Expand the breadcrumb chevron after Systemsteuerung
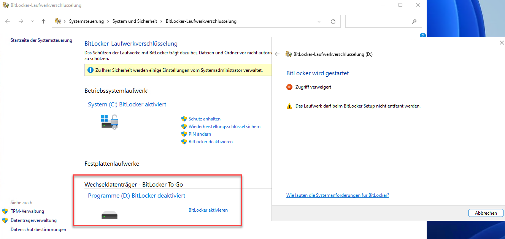 pyautogui.click(x=108, y=22)
